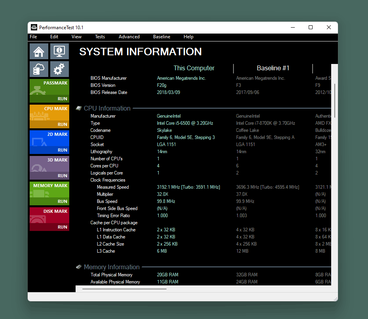The width and height of the screenshot is (368, 319).
Task: Select the Baseline #1 column header
Action: click(273, 68)
